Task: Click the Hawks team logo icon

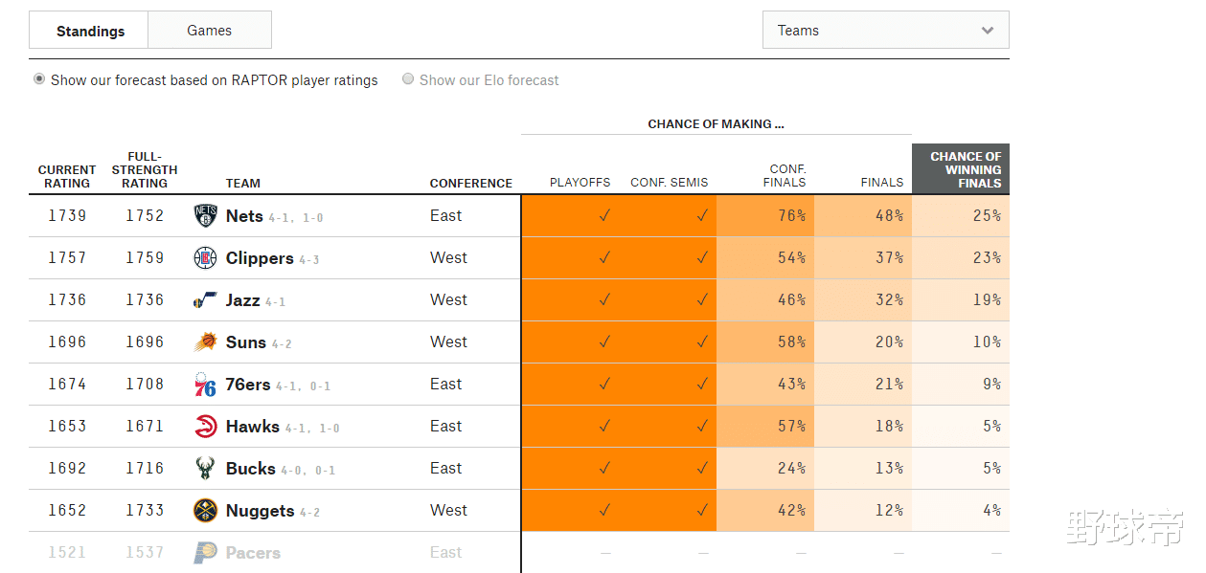Action: pos(205,427)
